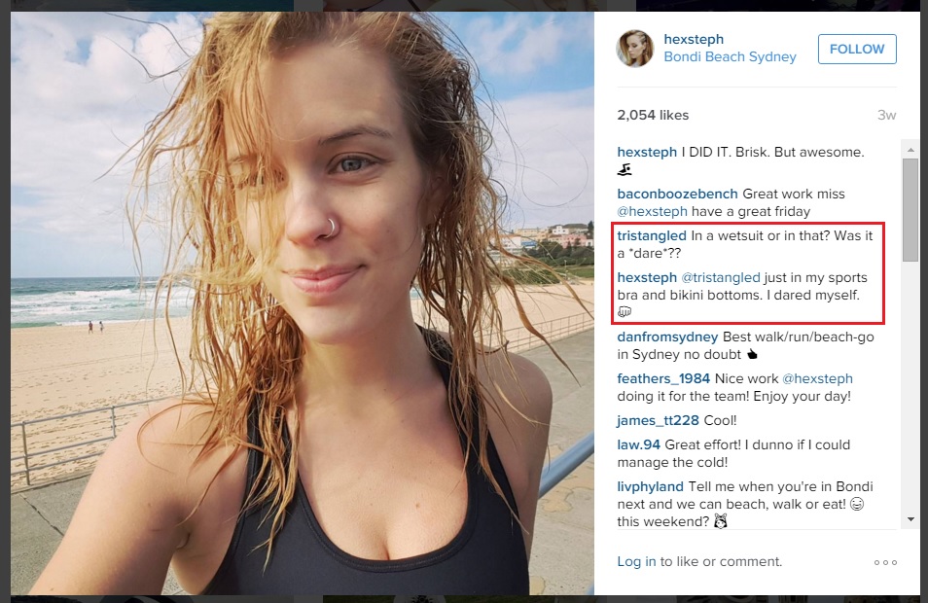Click the comments scroll up arrow
The width and height of the screenshot is (928, 603).
[910, 150]
